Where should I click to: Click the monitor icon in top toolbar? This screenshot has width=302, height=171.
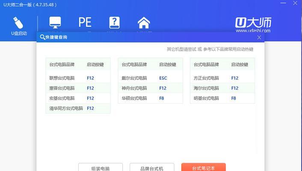coord(55,22)
